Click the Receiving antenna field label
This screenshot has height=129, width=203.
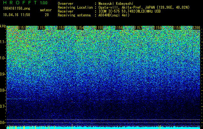tap(74, 15)
